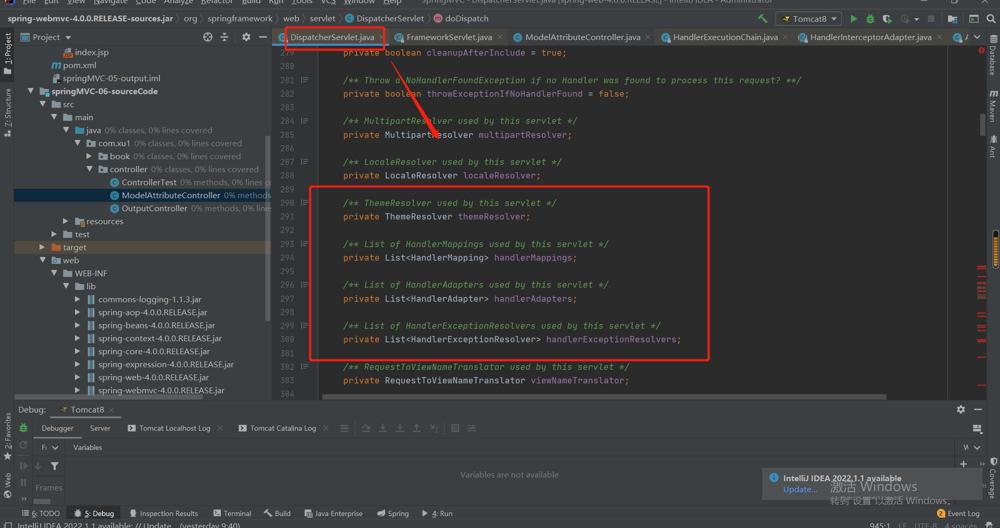
Task: Run Tomcat8 with the green play icon
Action: point(854,19)
